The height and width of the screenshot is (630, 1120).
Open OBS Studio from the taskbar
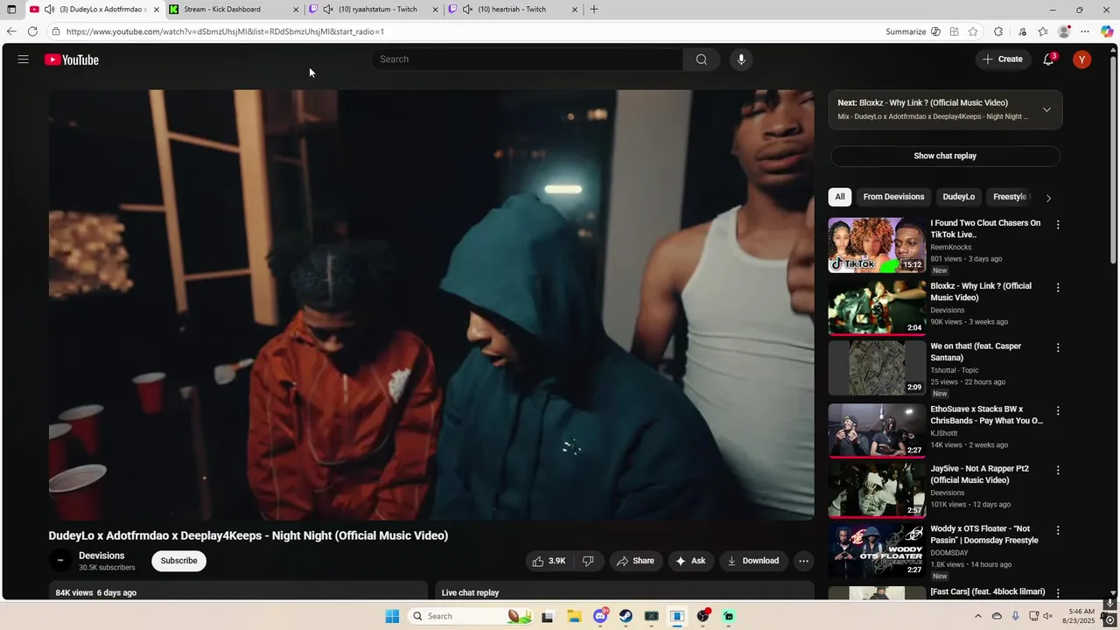pos(703,616)
